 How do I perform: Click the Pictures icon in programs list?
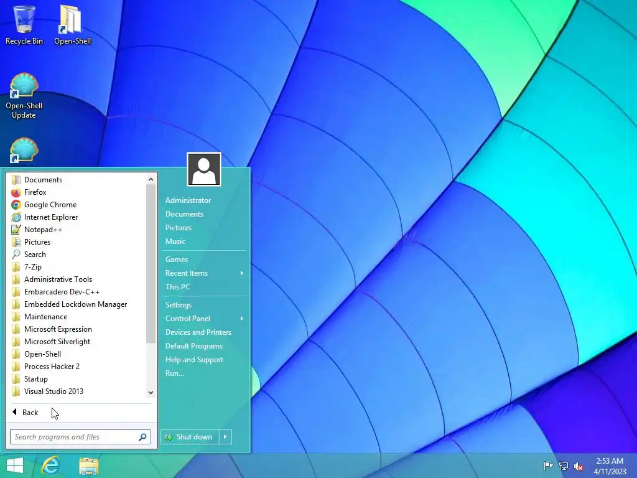pyautogui.click(x=16, y=242)
